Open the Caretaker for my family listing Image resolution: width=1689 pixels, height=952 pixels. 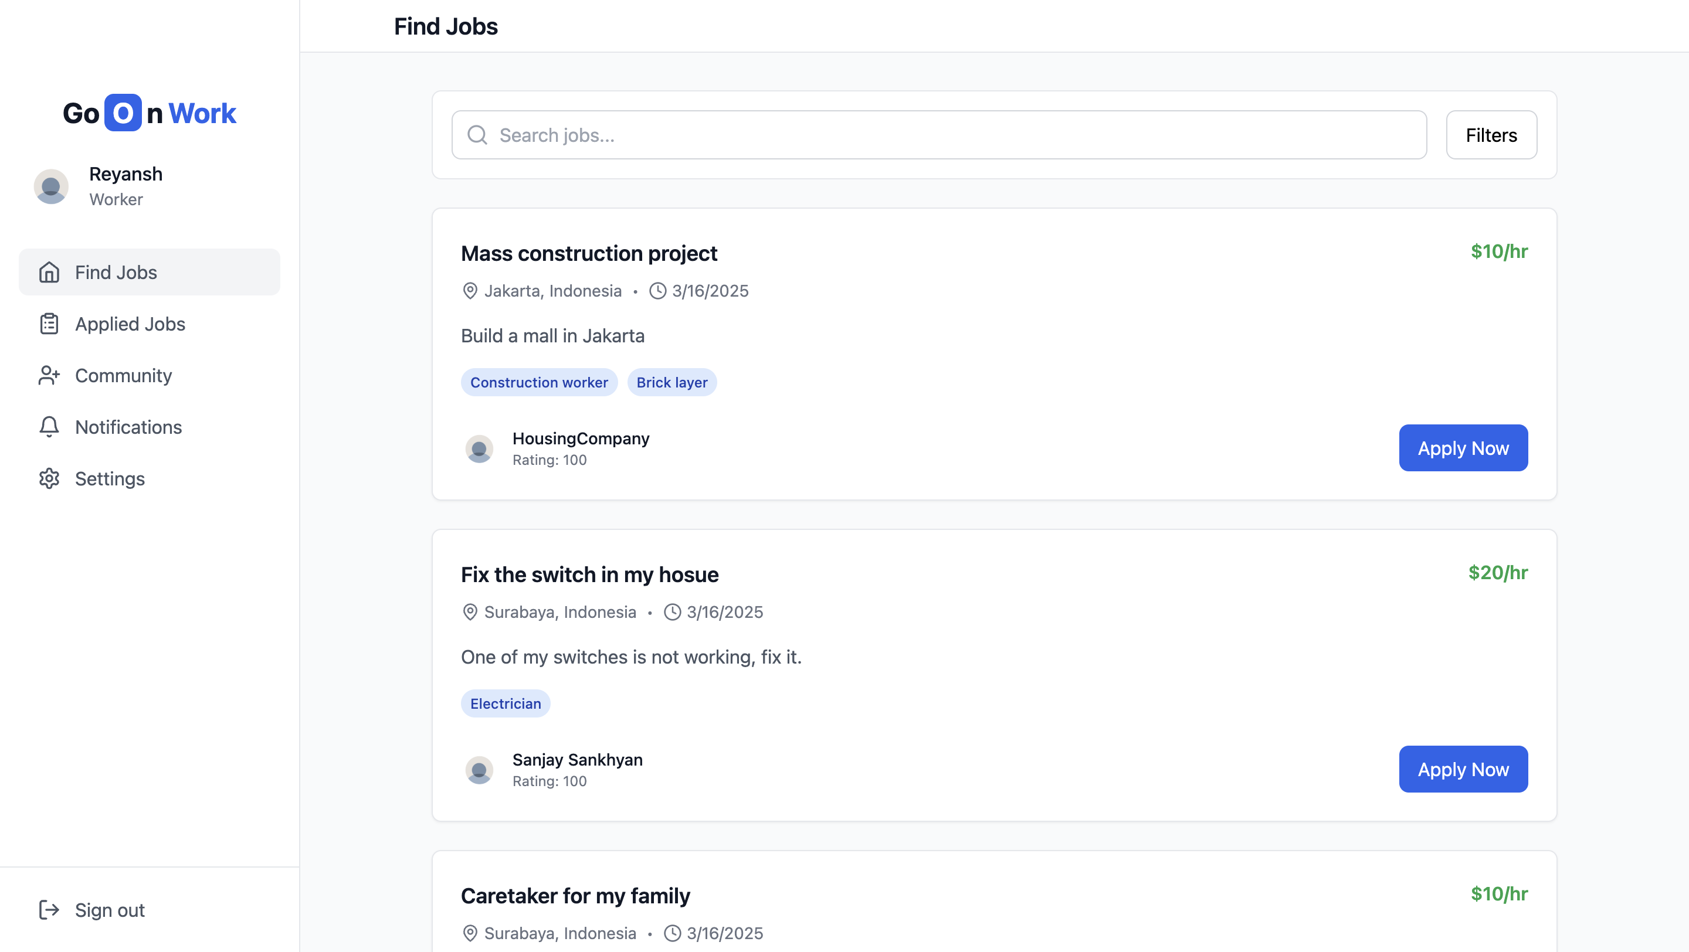click(x=575, y=896)
